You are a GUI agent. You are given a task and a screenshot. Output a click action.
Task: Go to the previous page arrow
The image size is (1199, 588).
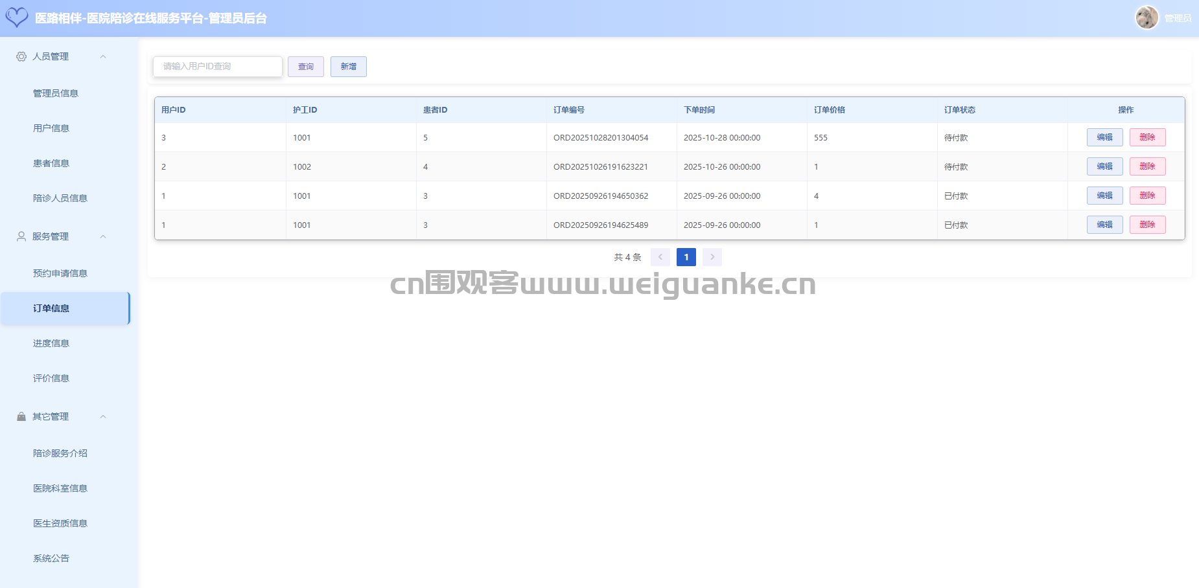pos(660,257)
